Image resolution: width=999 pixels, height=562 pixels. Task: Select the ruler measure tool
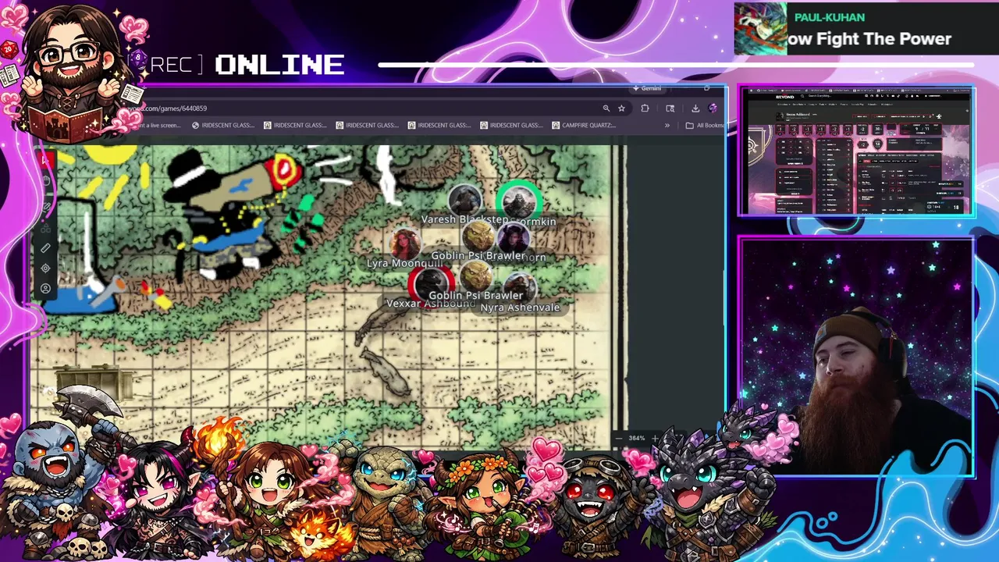click(x=46, y=248)
